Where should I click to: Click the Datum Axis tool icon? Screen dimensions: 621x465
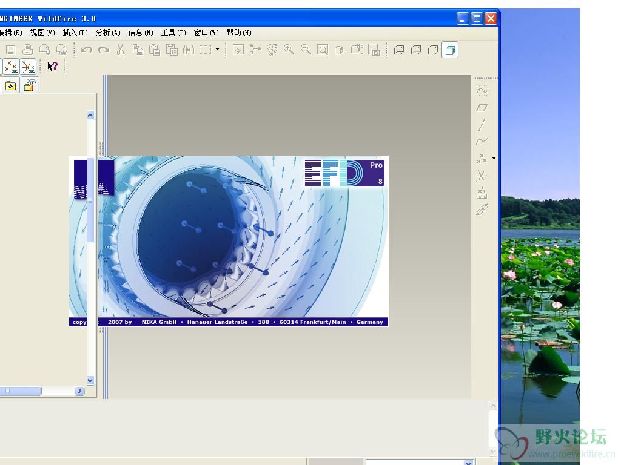click(x=482, y=125)
